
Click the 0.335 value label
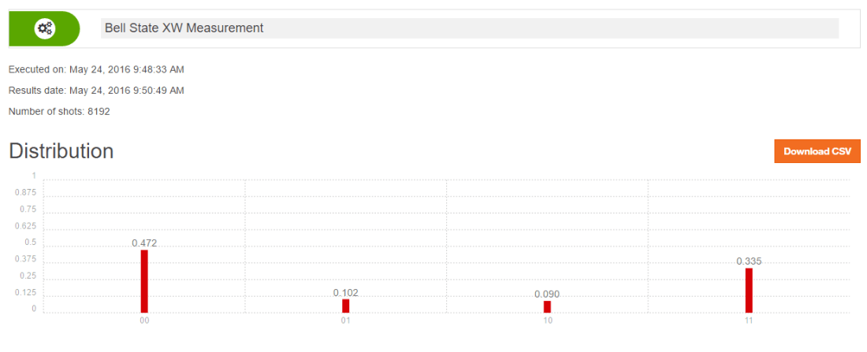pos(749,261)
